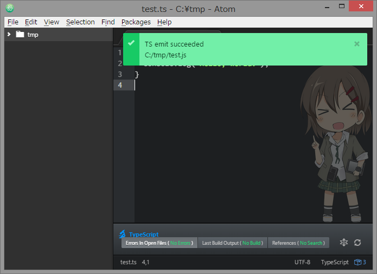Open the File menu

[x=13, y=22]
